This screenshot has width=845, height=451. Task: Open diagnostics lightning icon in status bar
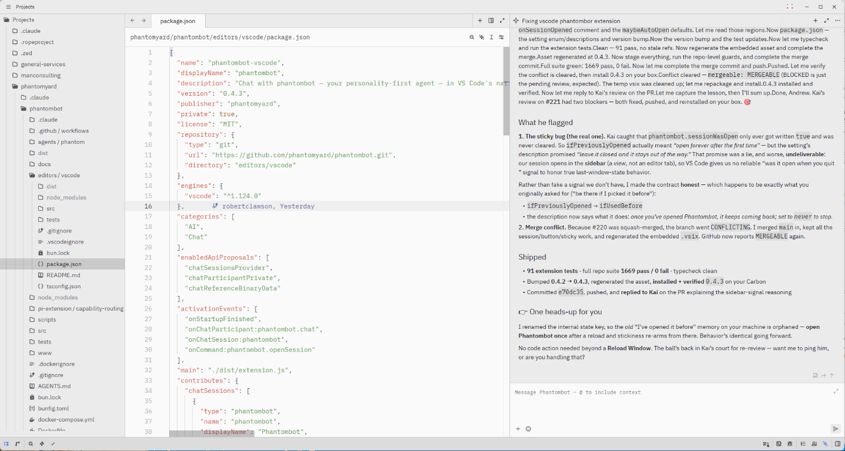coord(42,444)
